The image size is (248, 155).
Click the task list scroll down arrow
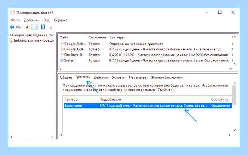pos(235,64)
